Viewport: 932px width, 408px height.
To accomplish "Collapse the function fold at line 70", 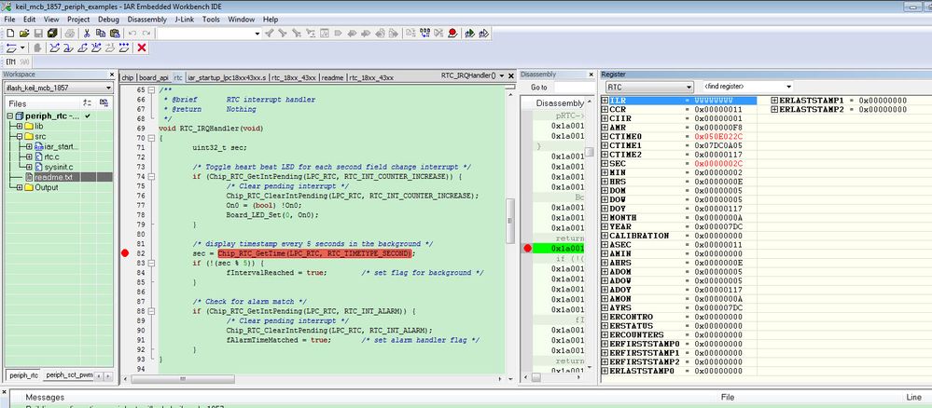I will tap(151, 139).
